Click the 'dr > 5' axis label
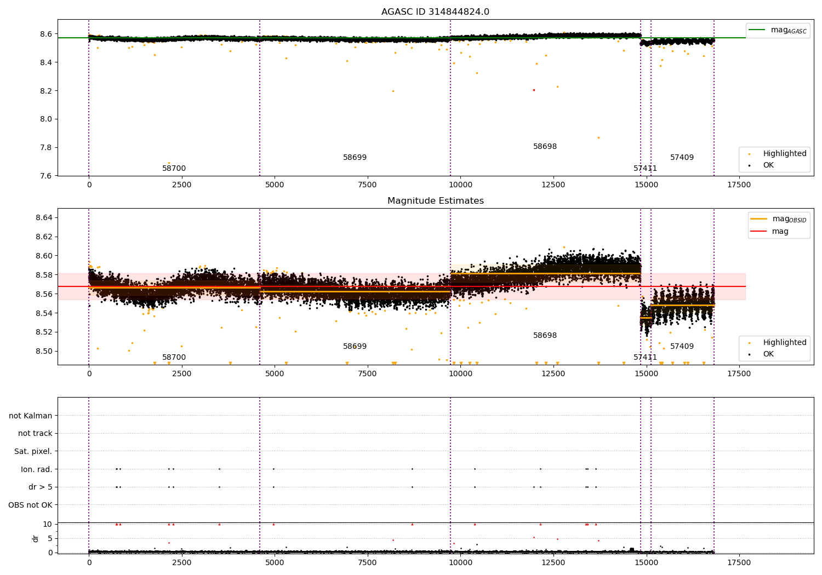The width and height of the screenshot is (822, 575). pyautogui.click(x=41, y=487)
